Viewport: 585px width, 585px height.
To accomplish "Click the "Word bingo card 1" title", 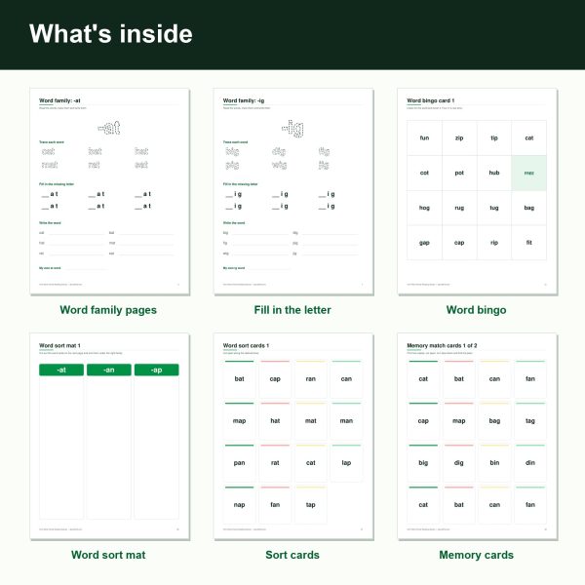I will tap(431, 100).
